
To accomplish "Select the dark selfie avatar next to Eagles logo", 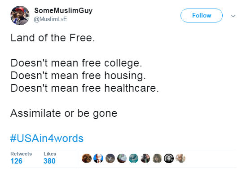I will (145, 158).
